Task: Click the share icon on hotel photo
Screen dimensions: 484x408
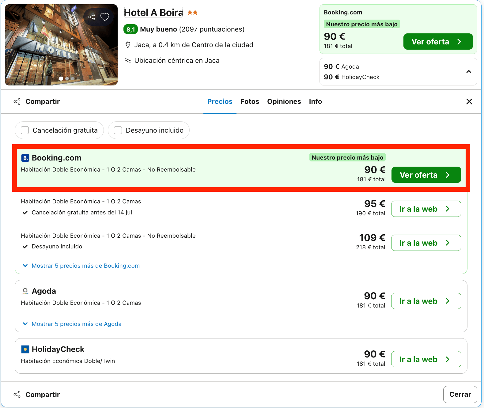Action: [x=92, y=17]
